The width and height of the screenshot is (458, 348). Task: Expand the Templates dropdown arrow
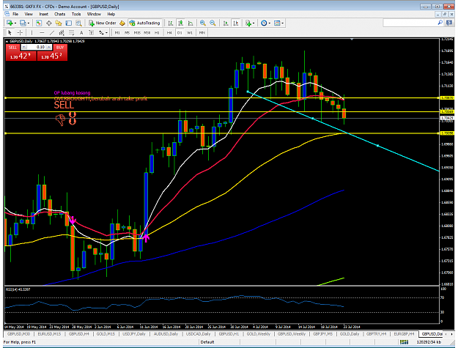point(282,23)
